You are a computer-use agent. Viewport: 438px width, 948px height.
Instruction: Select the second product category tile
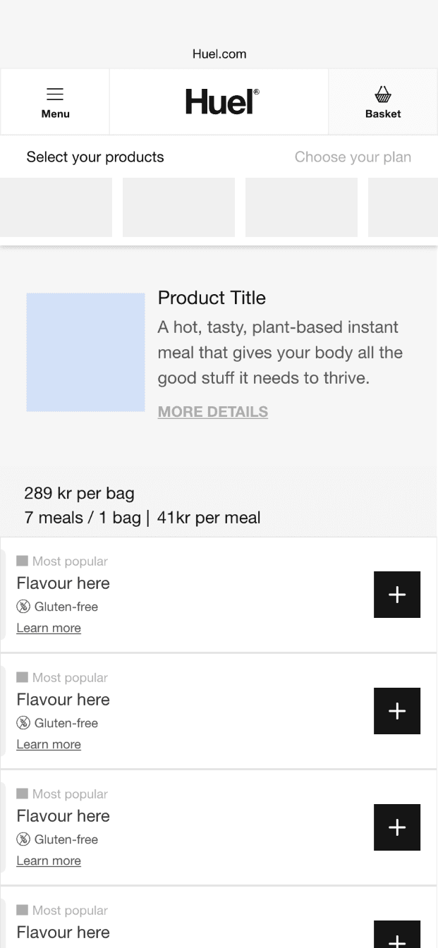pos(178,207)
